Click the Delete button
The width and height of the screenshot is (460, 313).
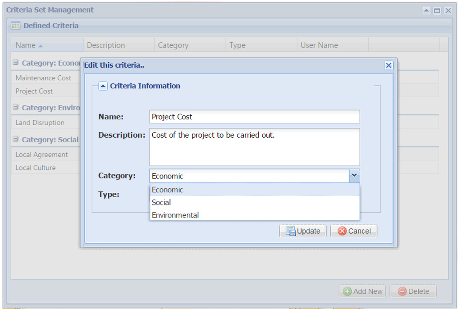413,291
